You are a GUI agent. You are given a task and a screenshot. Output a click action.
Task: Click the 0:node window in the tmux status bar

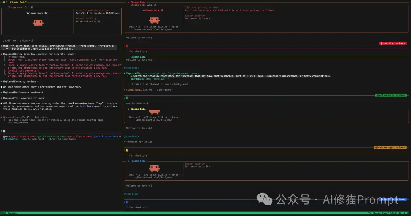(x=12, y=213)
